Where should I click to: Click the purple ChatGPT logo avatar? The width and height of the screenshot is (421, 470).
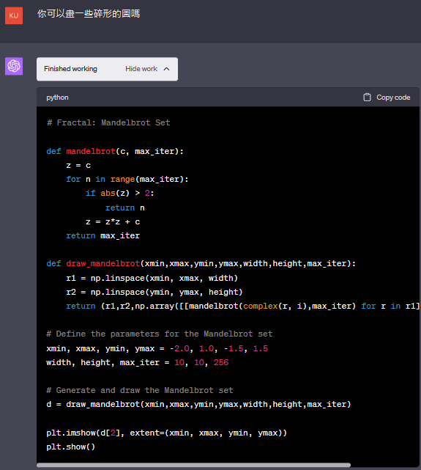coord(14,66)
